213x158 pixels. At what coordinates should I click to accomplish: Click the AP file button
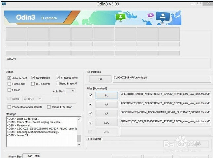point(106,104)
